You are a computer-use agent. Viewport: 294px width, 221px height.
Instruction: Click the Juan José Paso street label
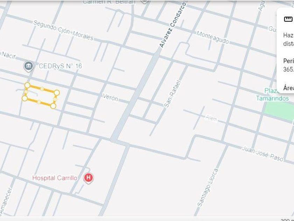tap(263, 154)
